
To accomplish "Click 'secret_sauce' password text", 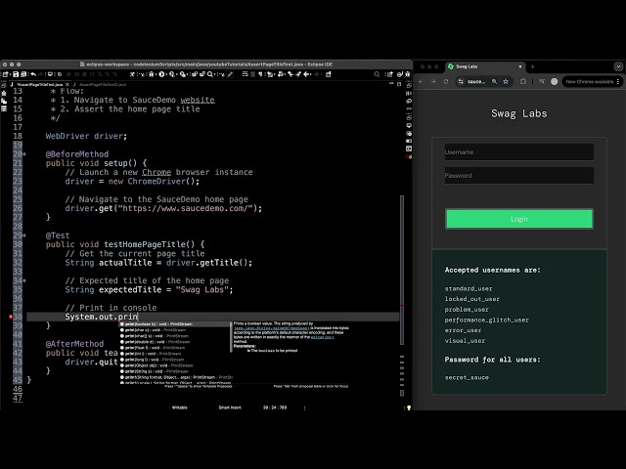I will [467, 377].
